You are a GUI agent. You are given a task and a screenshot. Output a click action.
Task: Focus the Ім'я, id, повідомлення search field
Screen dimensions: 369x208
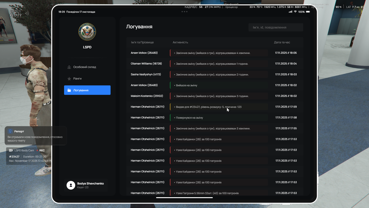click(276, 27)
